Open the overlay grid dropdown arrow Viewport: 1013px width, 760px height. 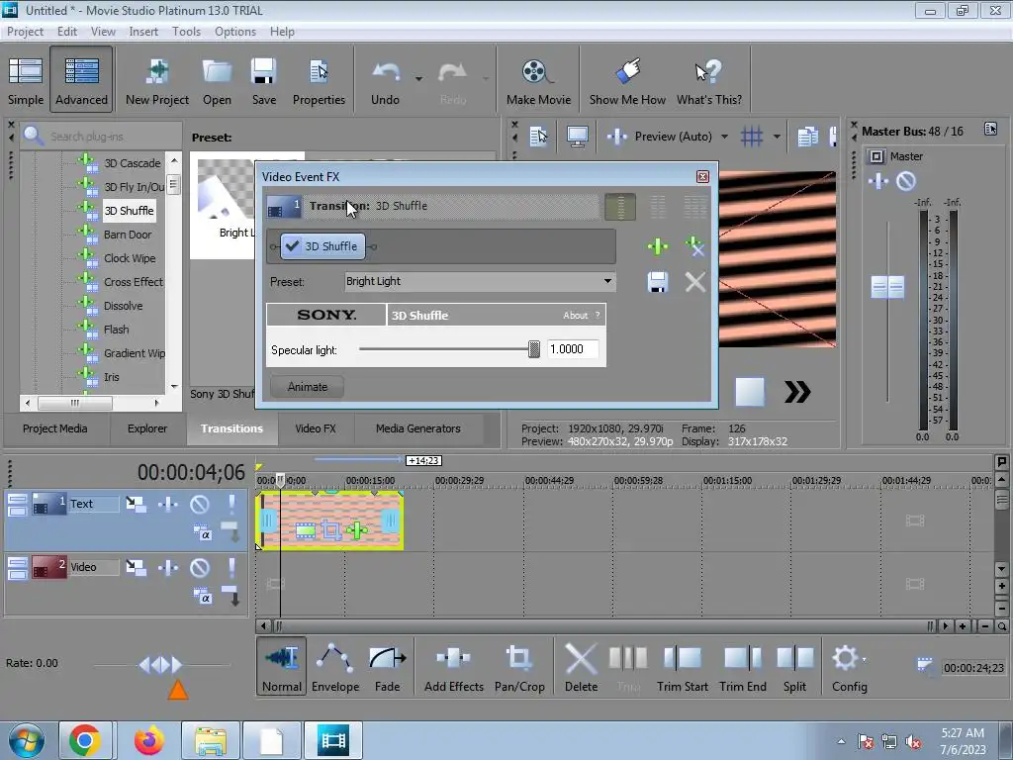pos(777,137)
